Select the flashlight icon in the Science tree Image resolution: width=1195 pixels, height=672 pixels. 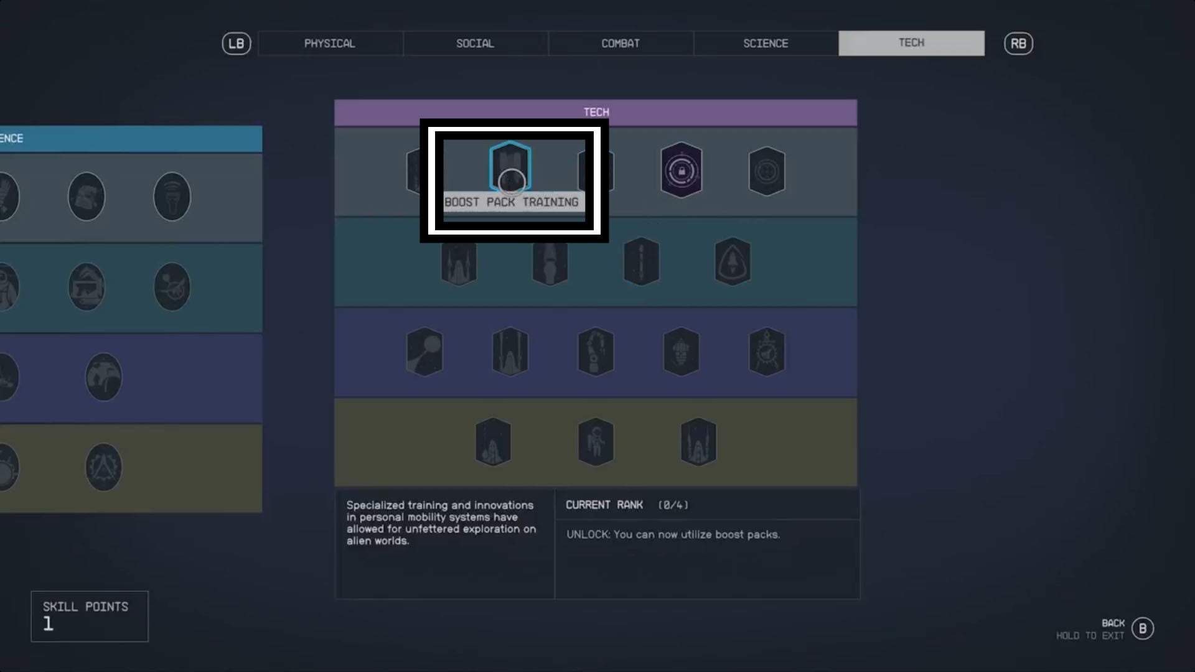172,197
